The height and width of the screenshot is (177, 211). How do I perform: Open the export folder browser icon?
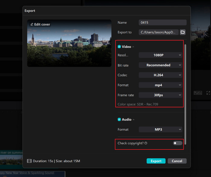(x=183, y=32)
